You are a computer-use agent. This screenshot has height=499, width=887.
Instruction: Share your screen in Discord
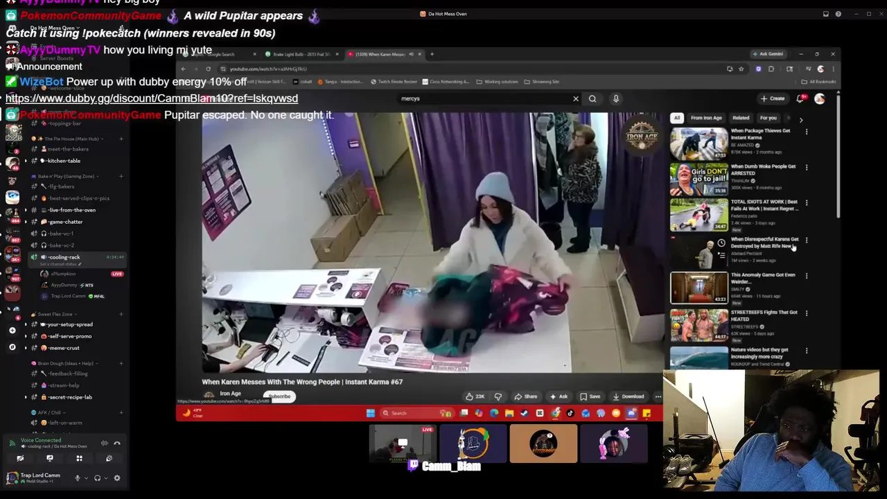pyautogui.click(x=50, y=458)
